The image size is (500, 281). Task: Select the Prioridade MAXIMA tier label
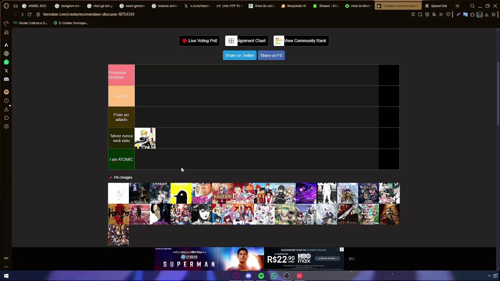[121, 75]
